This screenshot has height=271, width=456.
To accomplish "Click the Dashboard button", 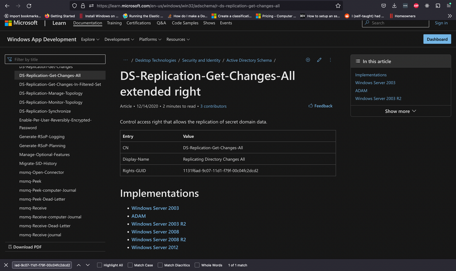I will (437, 39).
